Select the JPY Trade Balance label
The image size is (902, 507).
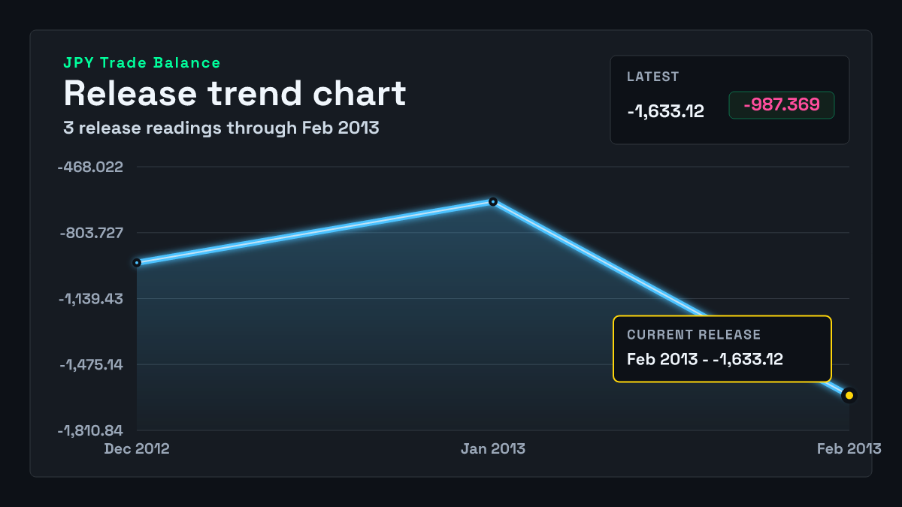pos(142,63)
